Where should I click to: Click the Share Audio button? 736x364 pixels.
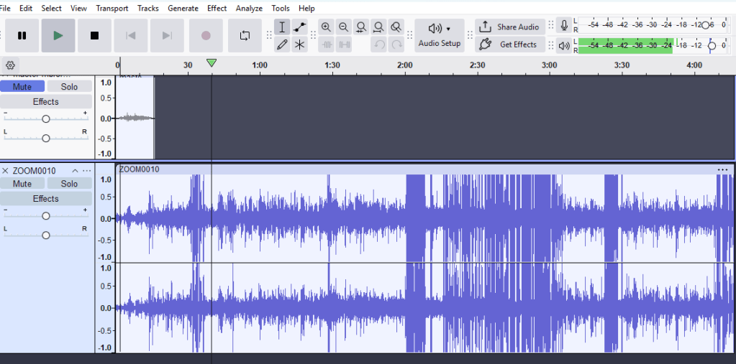(x=510, y=27)
